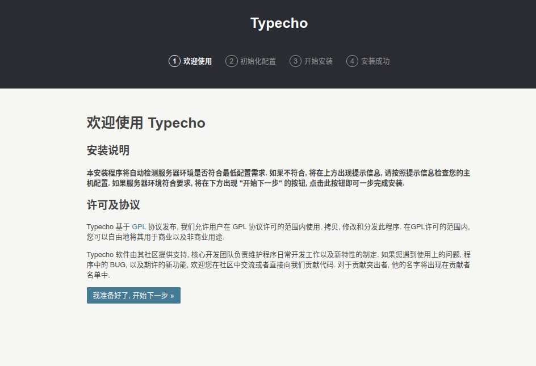Click the 欢迎使用 Typecho main heading
This screenshot has width=536, height=366.
(x=146, y=123)
